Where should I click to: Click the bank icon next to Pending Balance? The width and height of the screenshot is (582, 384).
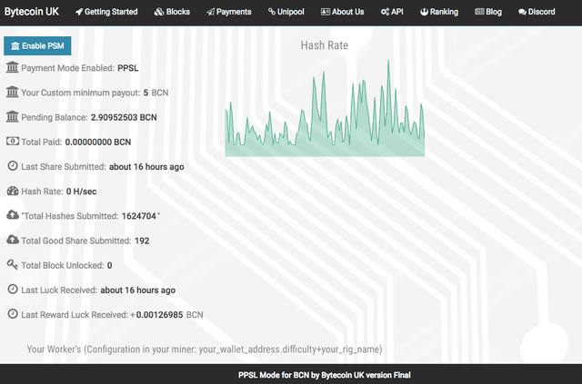[x=12, y=116]
